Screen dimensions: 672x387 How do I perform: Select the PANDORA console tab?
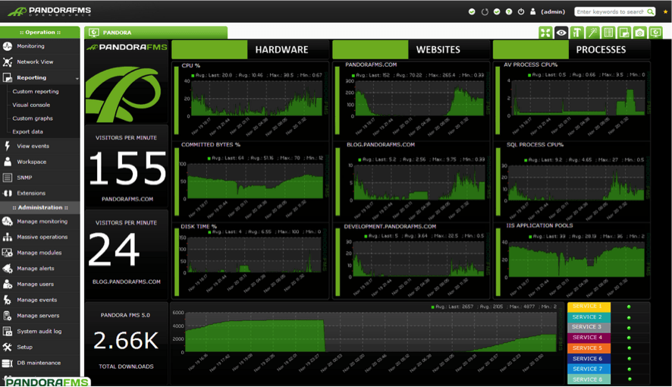coord(156,33)
